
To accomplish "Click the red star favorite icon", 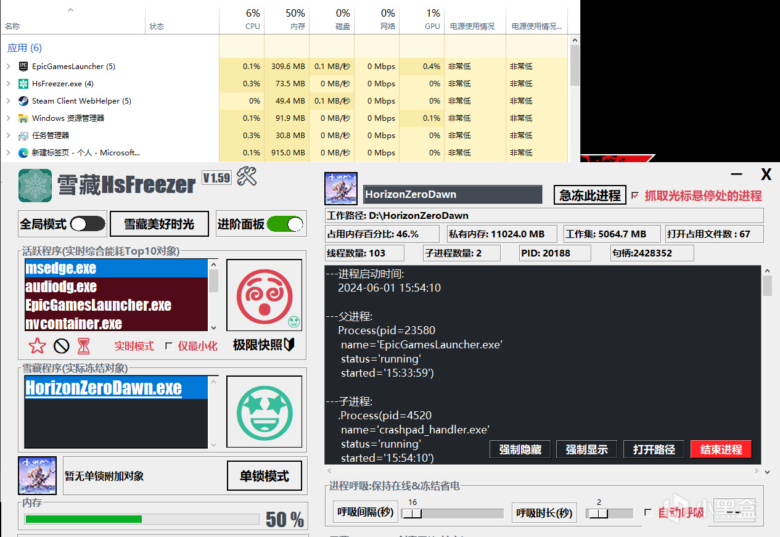I will [37, 346].
